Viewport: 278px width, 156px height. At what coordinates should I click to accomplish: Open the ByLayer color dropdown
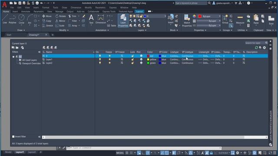point(219,16)
